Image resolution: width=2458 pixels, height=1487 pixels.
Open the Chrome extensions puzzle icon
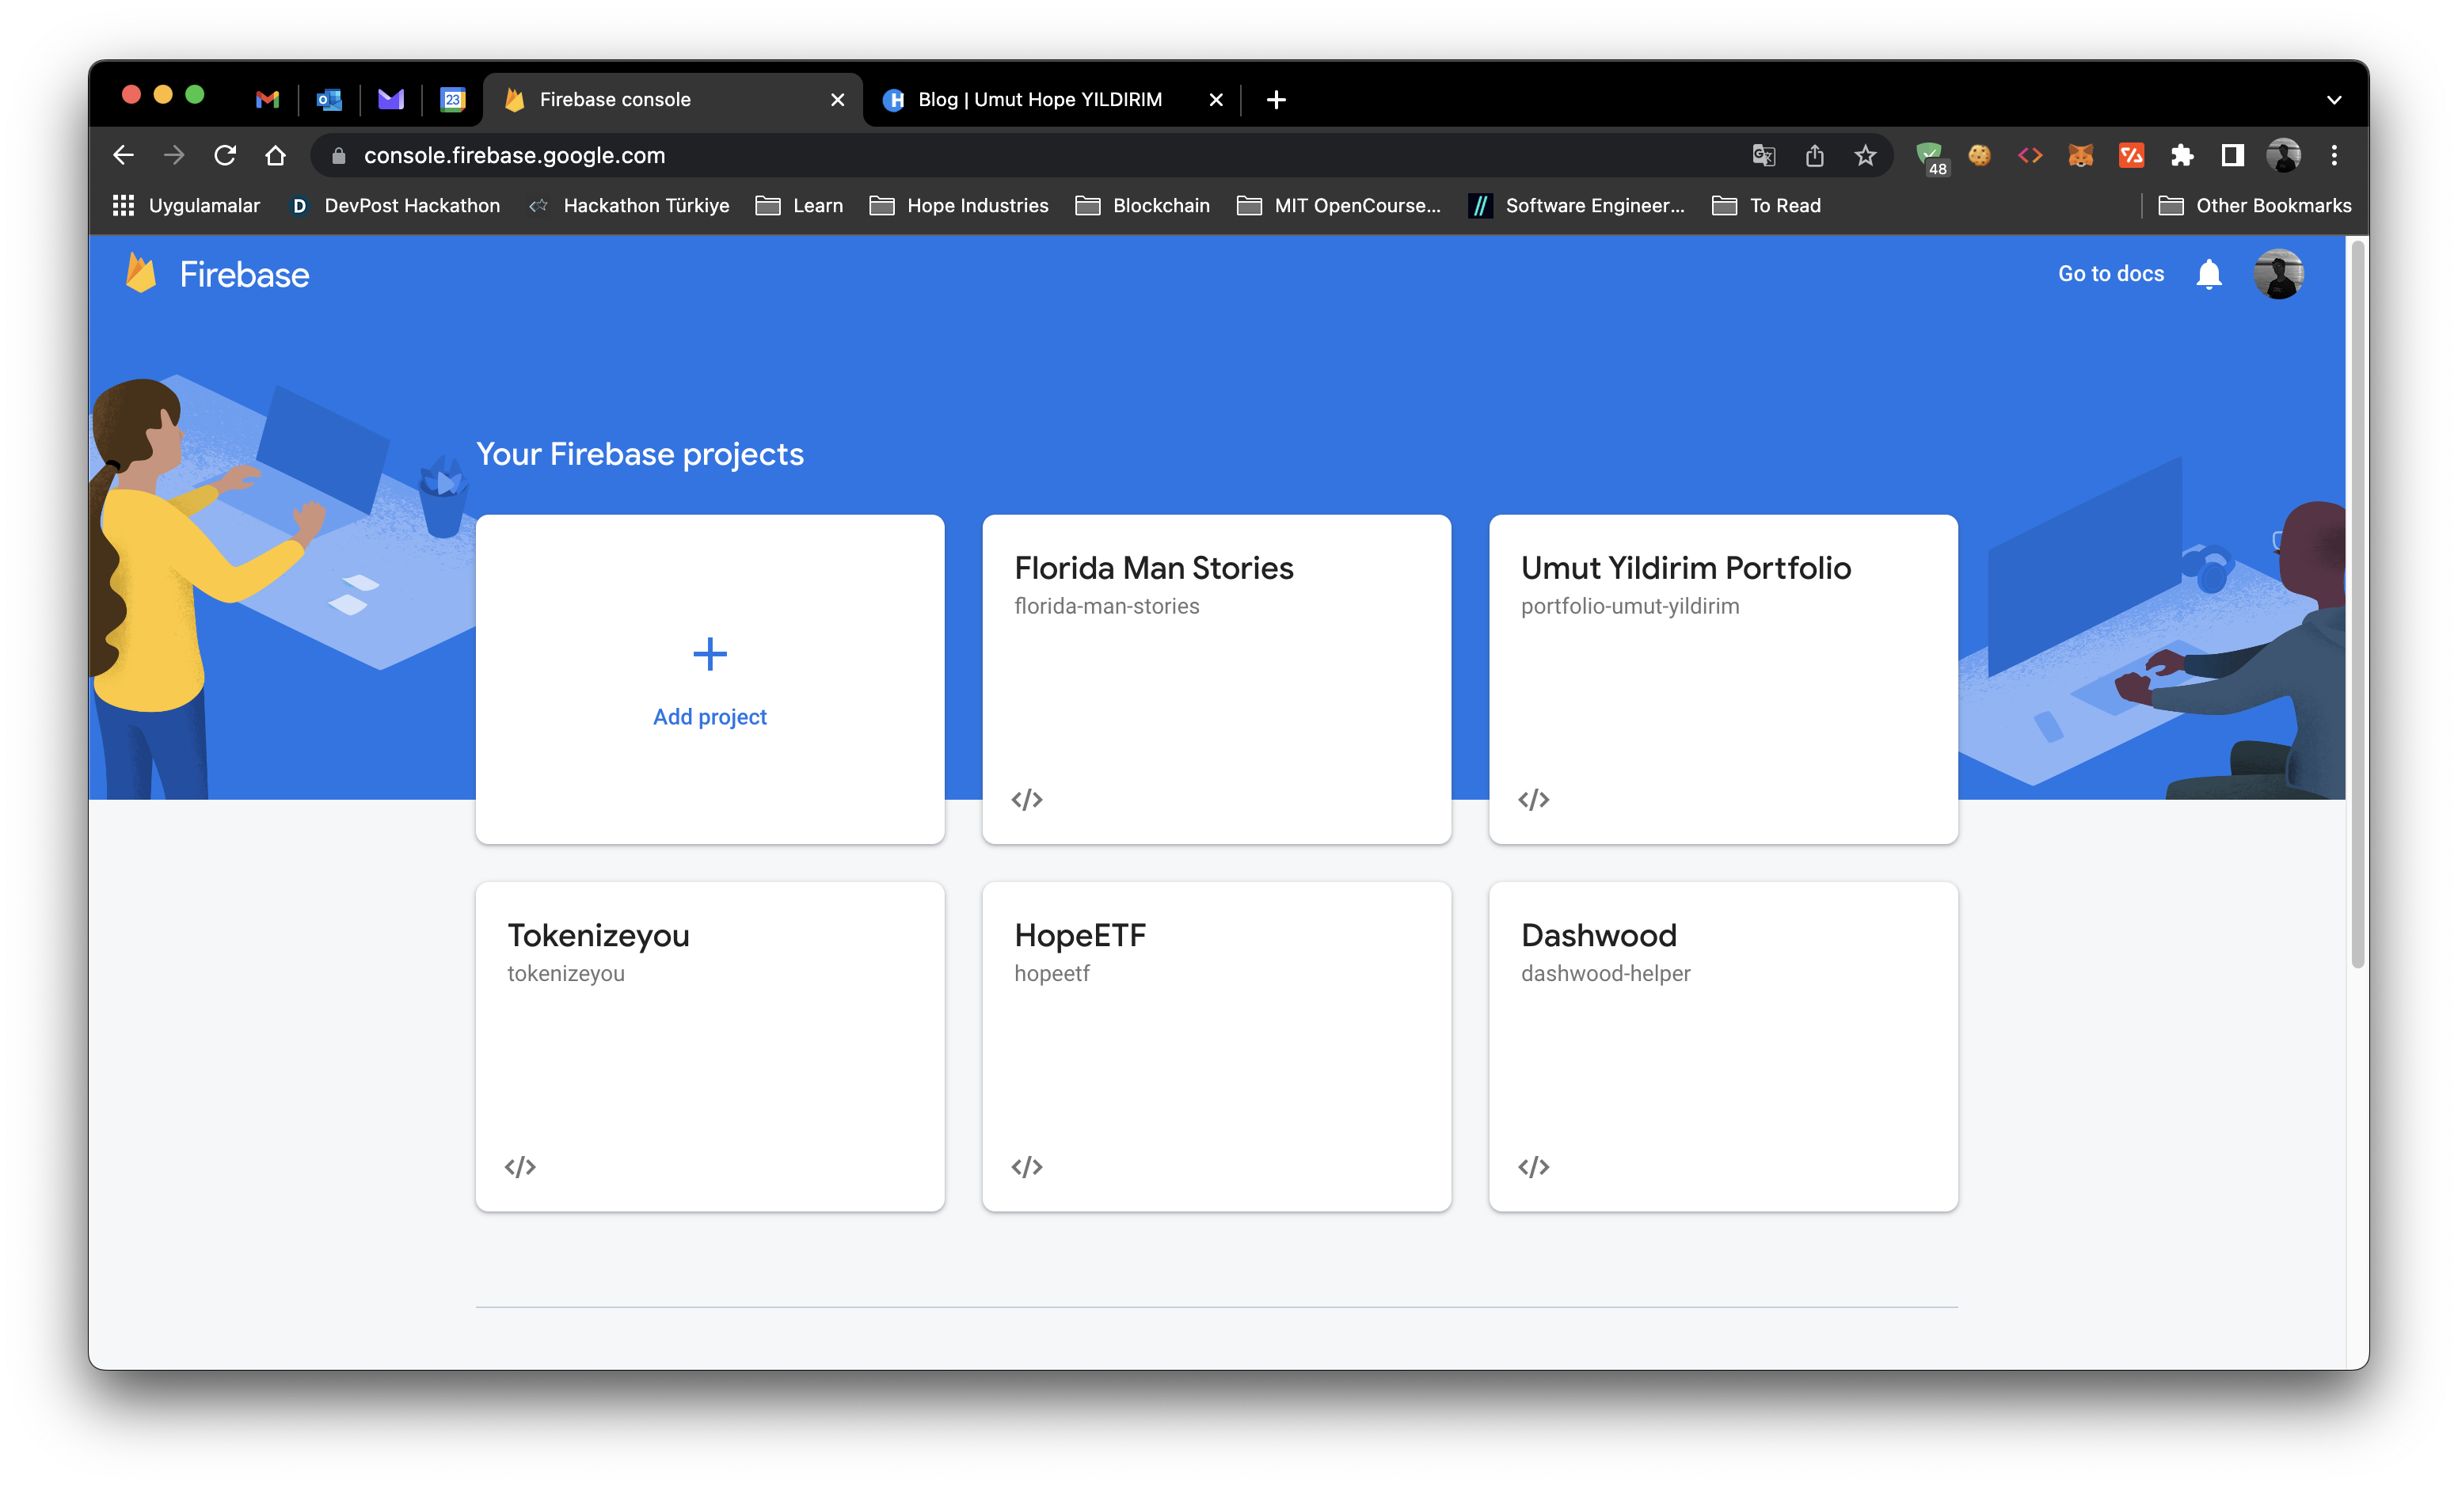[2182, 155]
